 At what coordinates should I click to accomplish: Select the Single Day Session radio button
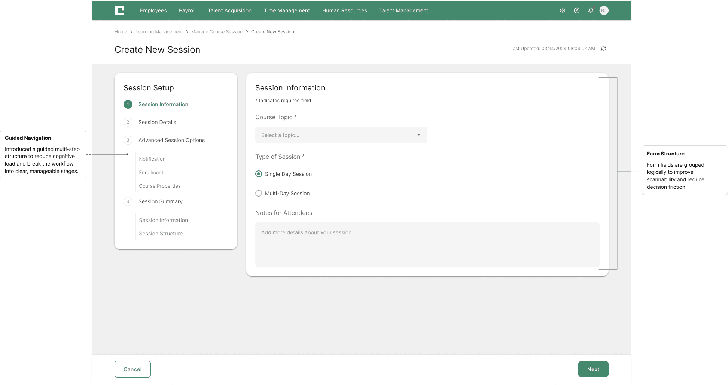(x=259, y=174)
